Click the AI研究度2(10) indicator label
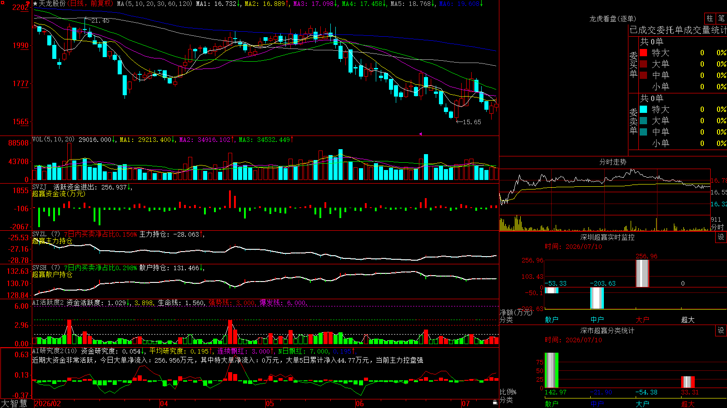Viewport: 727px width, 408px height. 55,351
